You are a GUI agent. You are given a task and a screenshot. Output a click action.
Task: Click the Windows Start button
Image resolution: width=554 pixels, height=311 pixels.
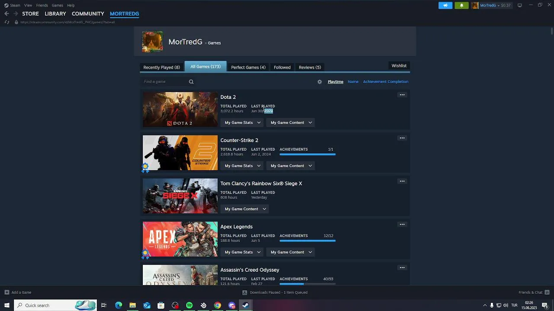pos(6,305)
